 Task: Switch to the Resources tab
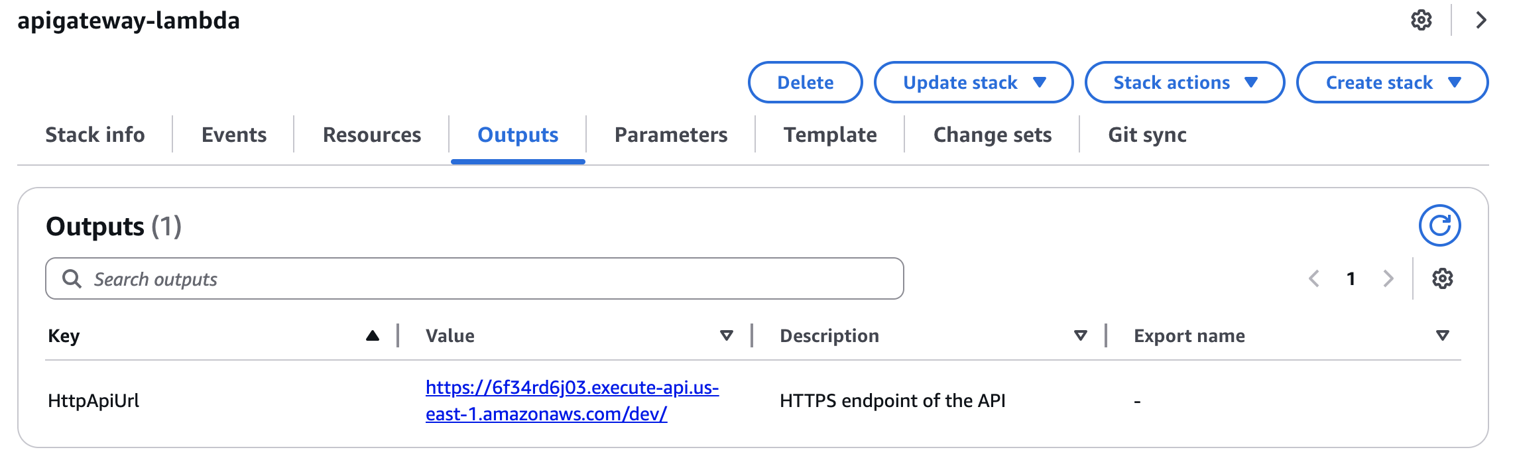[372, 135]
